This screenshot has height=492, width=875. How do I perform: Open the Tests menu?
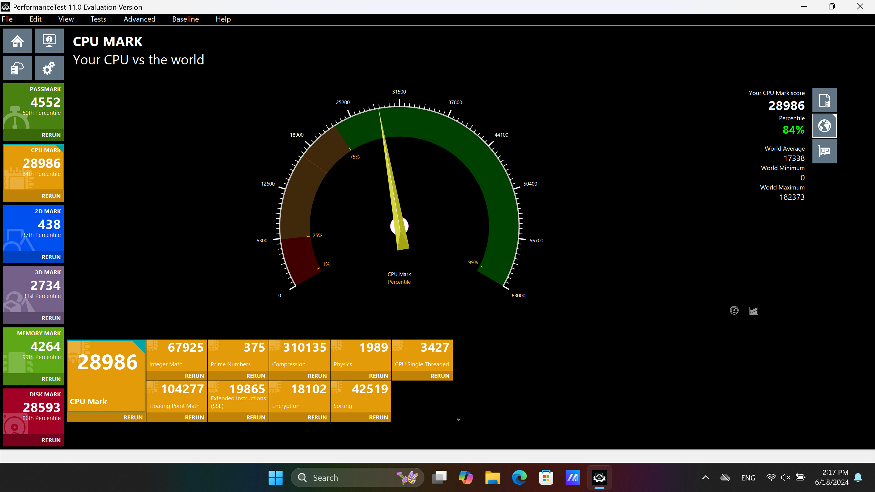pos(98,19)
